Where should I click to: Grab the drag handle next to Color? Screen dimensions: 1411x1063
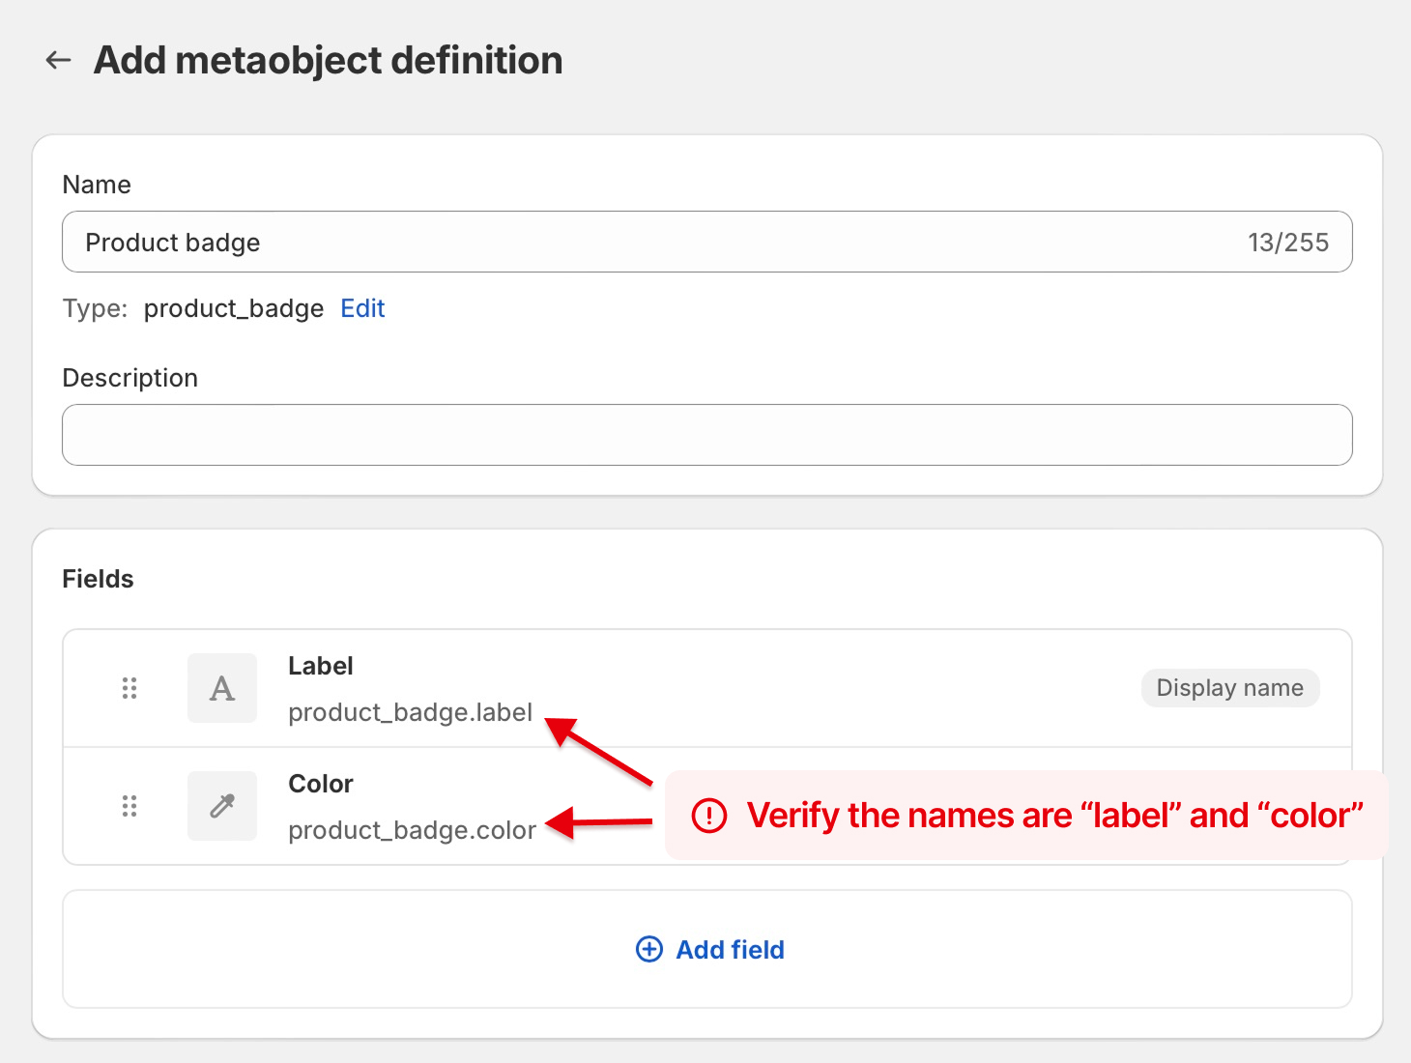click(130, 805)
